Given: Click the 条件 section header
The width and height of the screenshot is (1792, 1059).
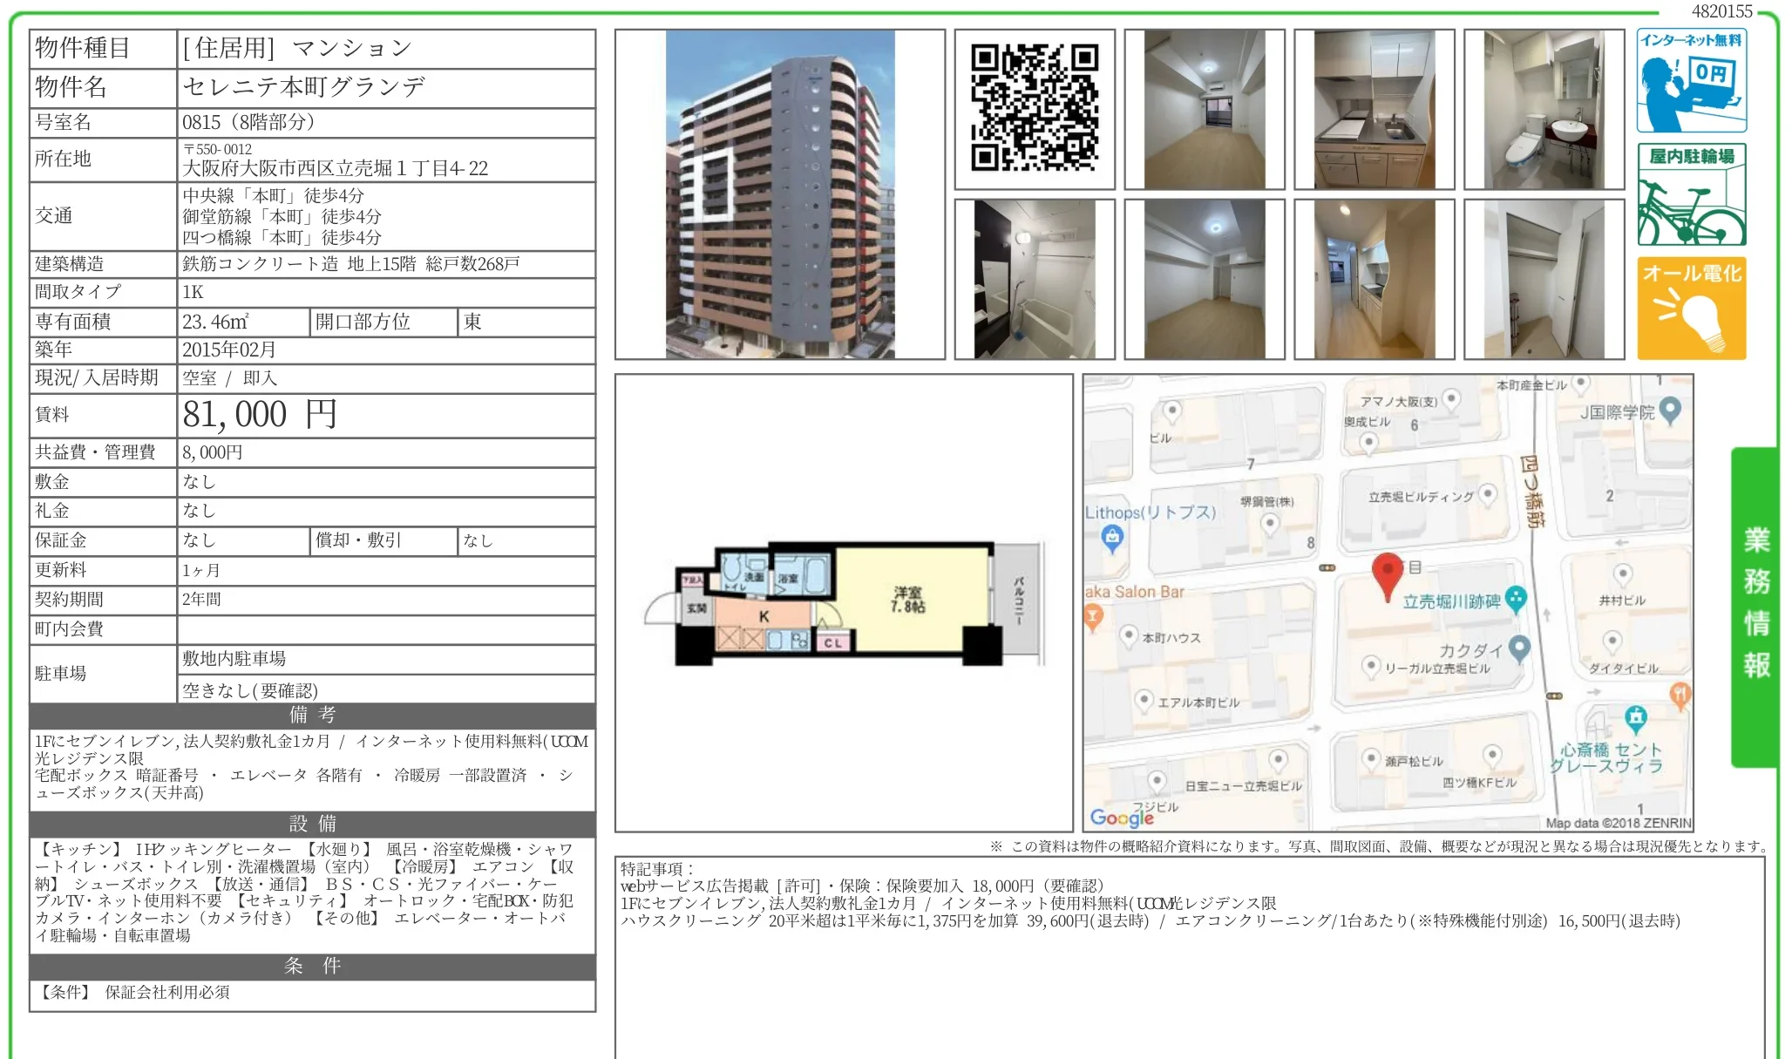Looking at the screenshot, I should (x=313, y=966).
